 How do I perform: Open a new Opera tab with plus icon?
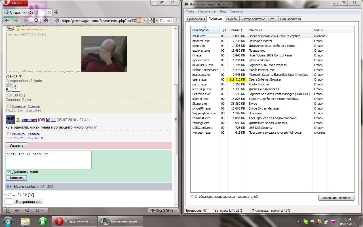[x=56, y=12]
